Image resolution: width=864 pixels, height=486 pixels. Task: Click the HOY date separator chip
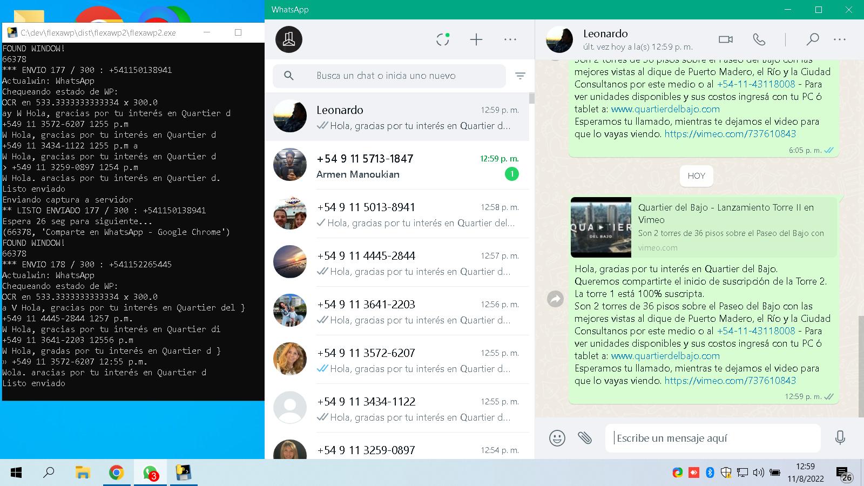(x=696, y=176)
